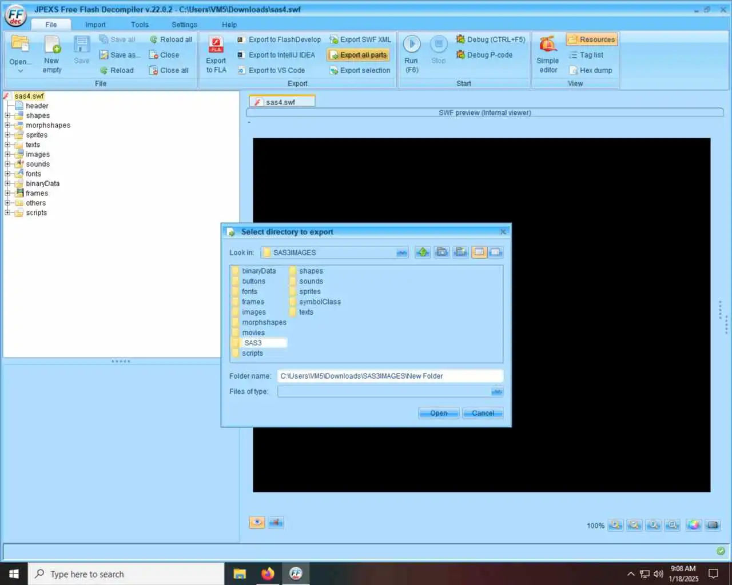732x585 pixels.
Task: Switch dialog to Details view
Action: coord(495,252)
